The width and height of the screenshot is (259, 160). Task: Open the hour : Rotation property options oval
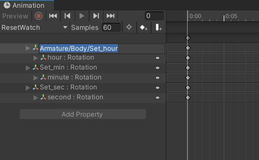point(158,58)
